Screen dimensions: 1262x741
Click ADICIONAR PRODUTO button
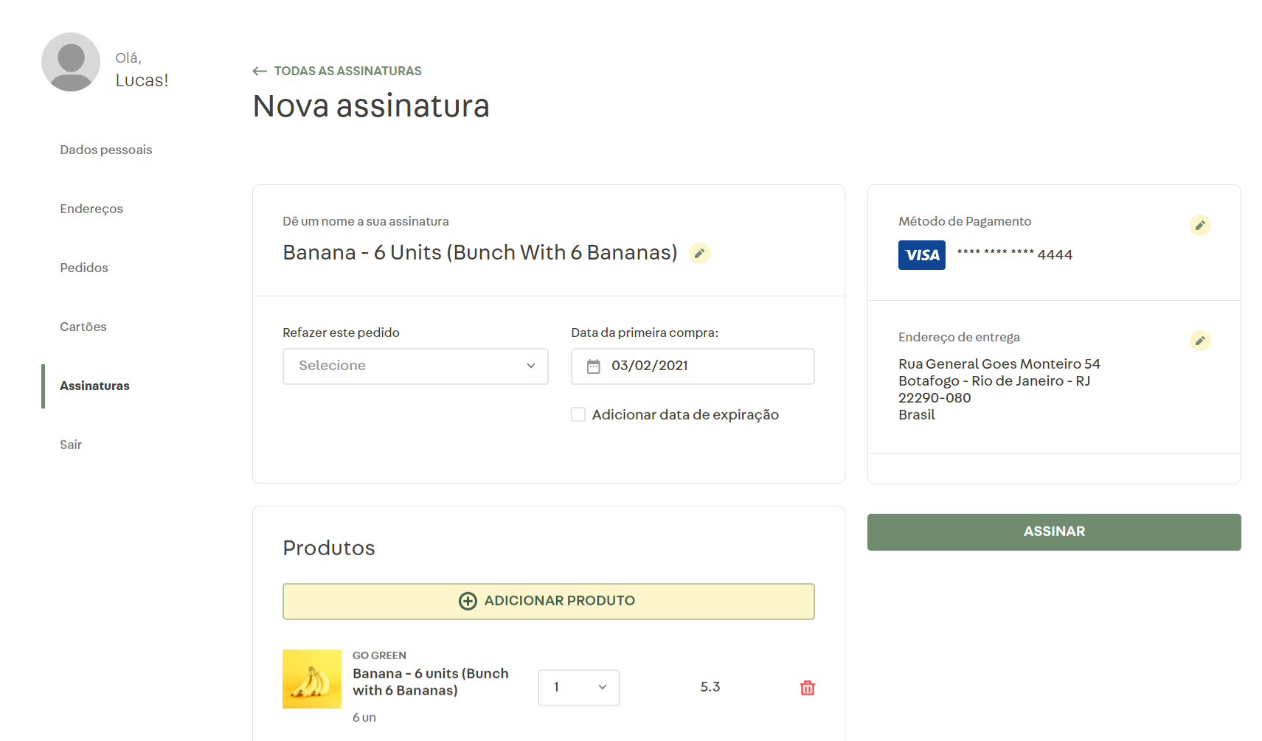(548, 602)
